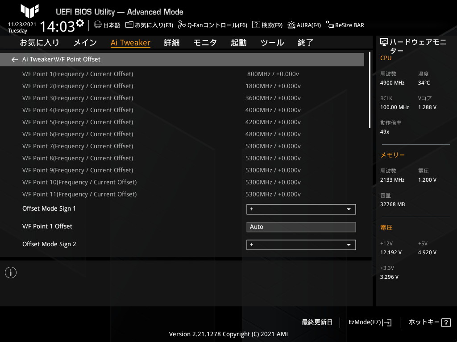Click the hardware monitor screen icon

click(x=384, y=42)
